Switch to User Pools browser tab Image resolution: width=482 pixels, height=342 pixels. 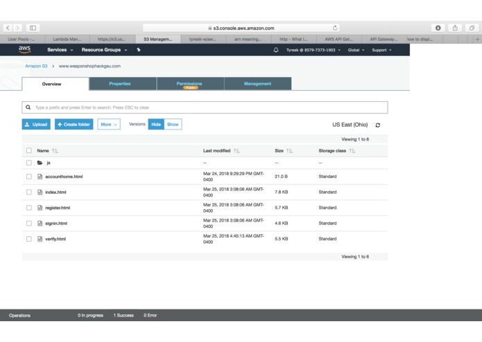(22, 39)
